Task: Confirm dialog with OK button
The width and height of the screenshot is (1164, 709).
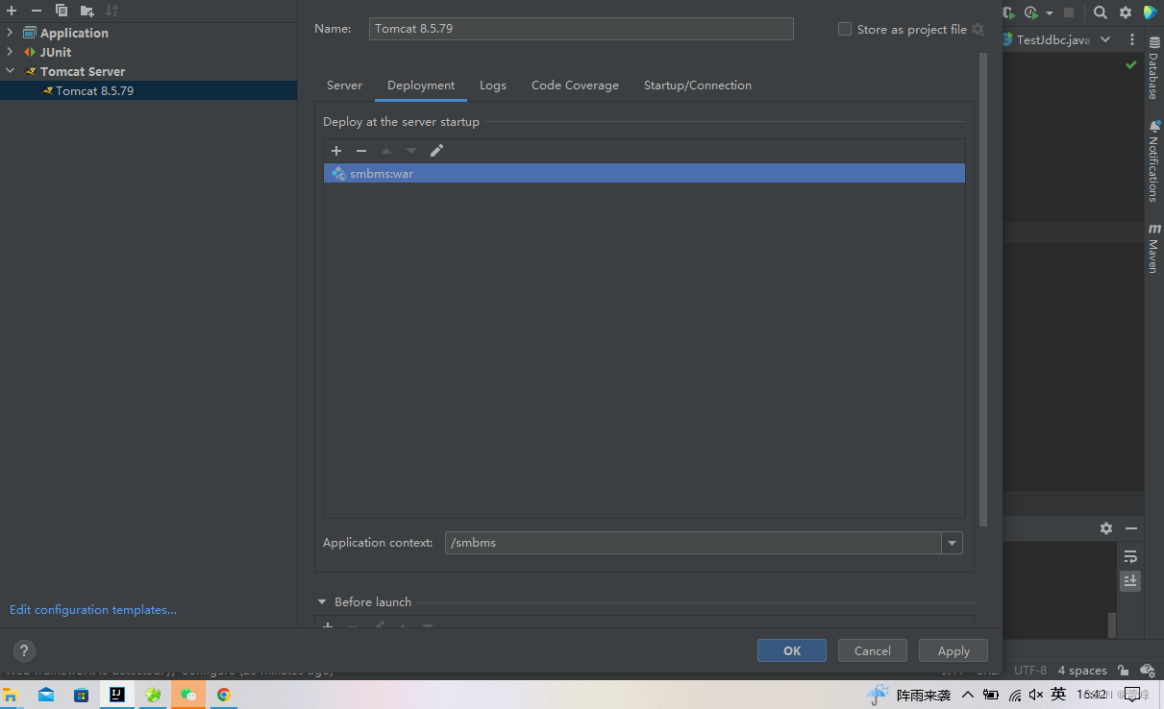Action: [792, 650]
